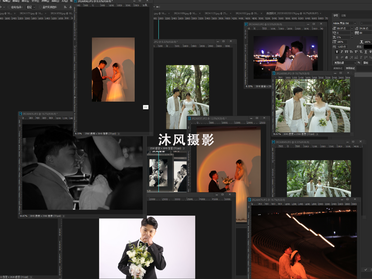
Task: Toggle swash glyphs icon
Action: pyautogui.click(x=351, y=57)
